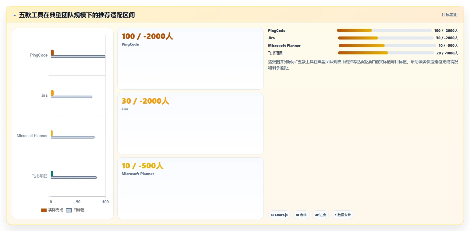Click the PingCode target bar in chart
The image size is (470, 231).
tap(78, 57)
